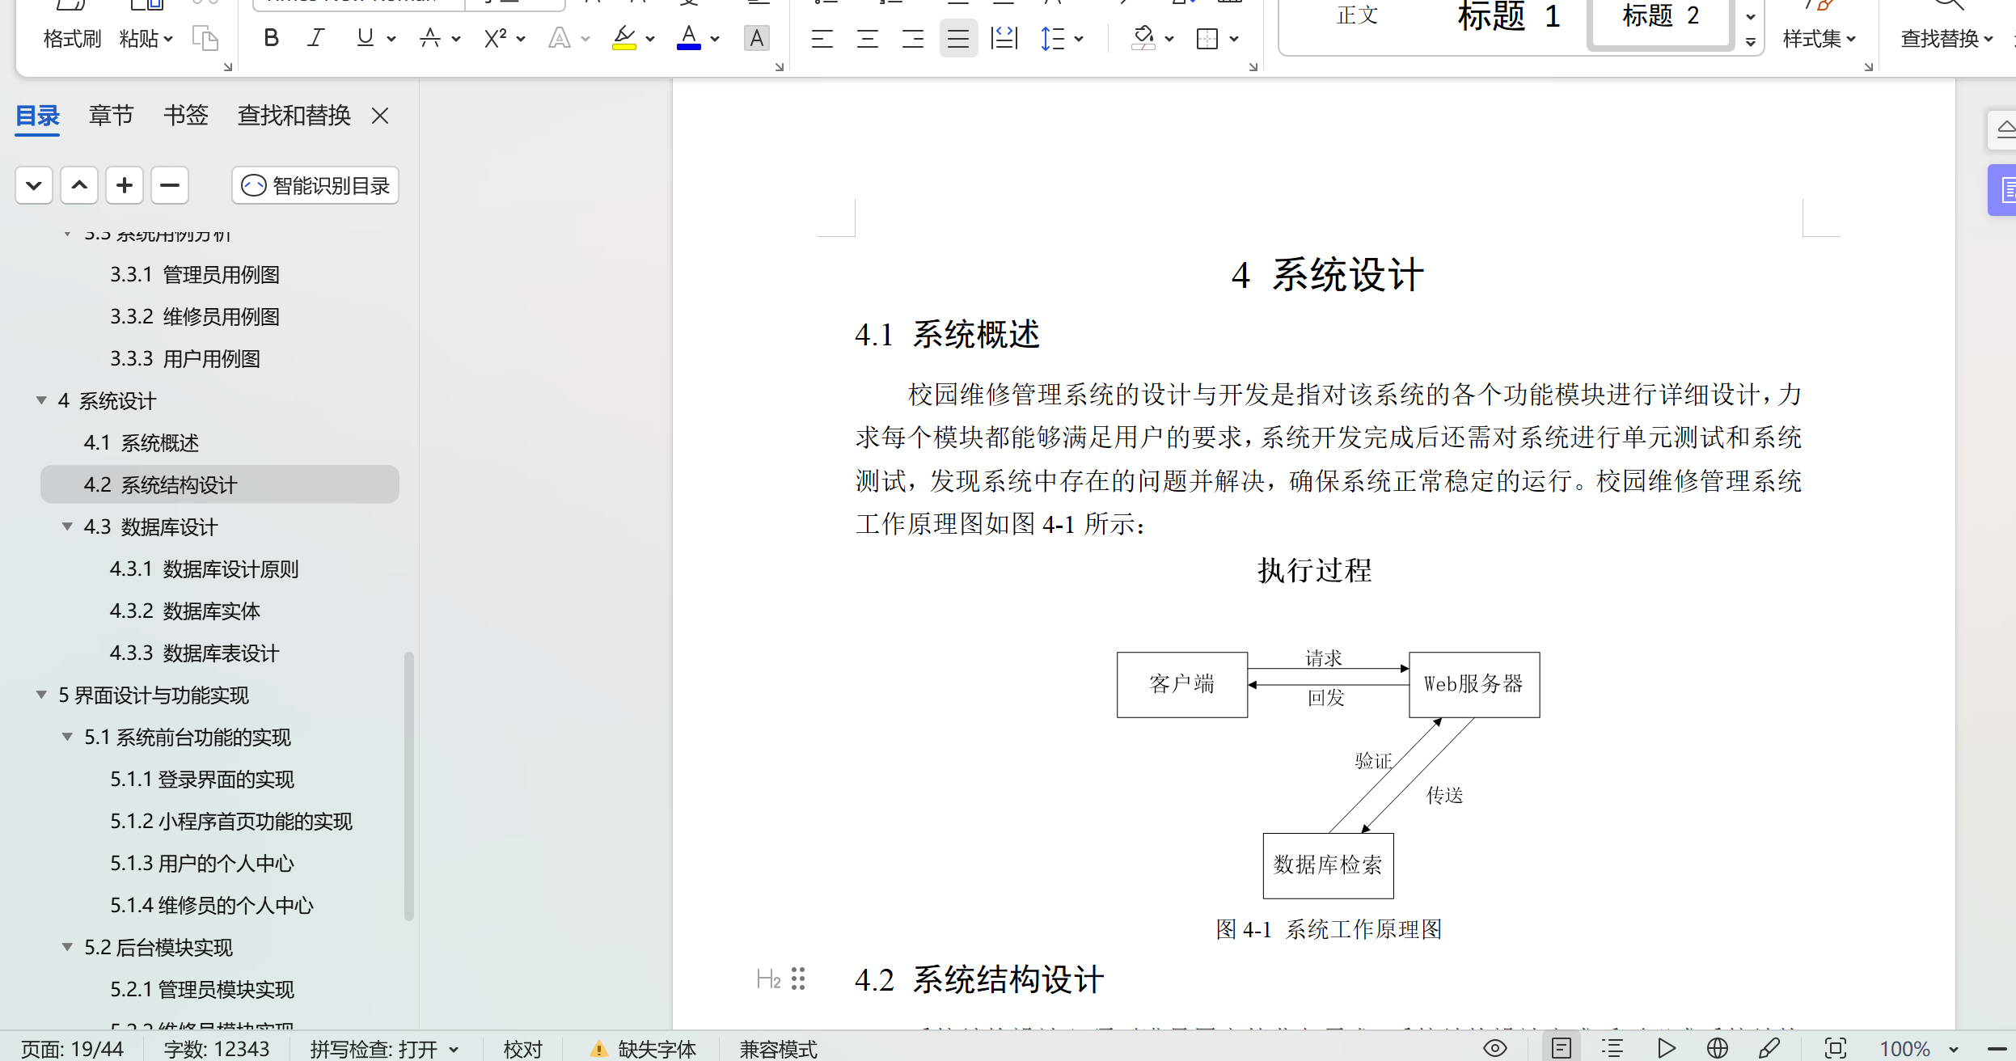Select the 标题 1 style
The image size is (2016, 1061).
(x=1507, y=16)
